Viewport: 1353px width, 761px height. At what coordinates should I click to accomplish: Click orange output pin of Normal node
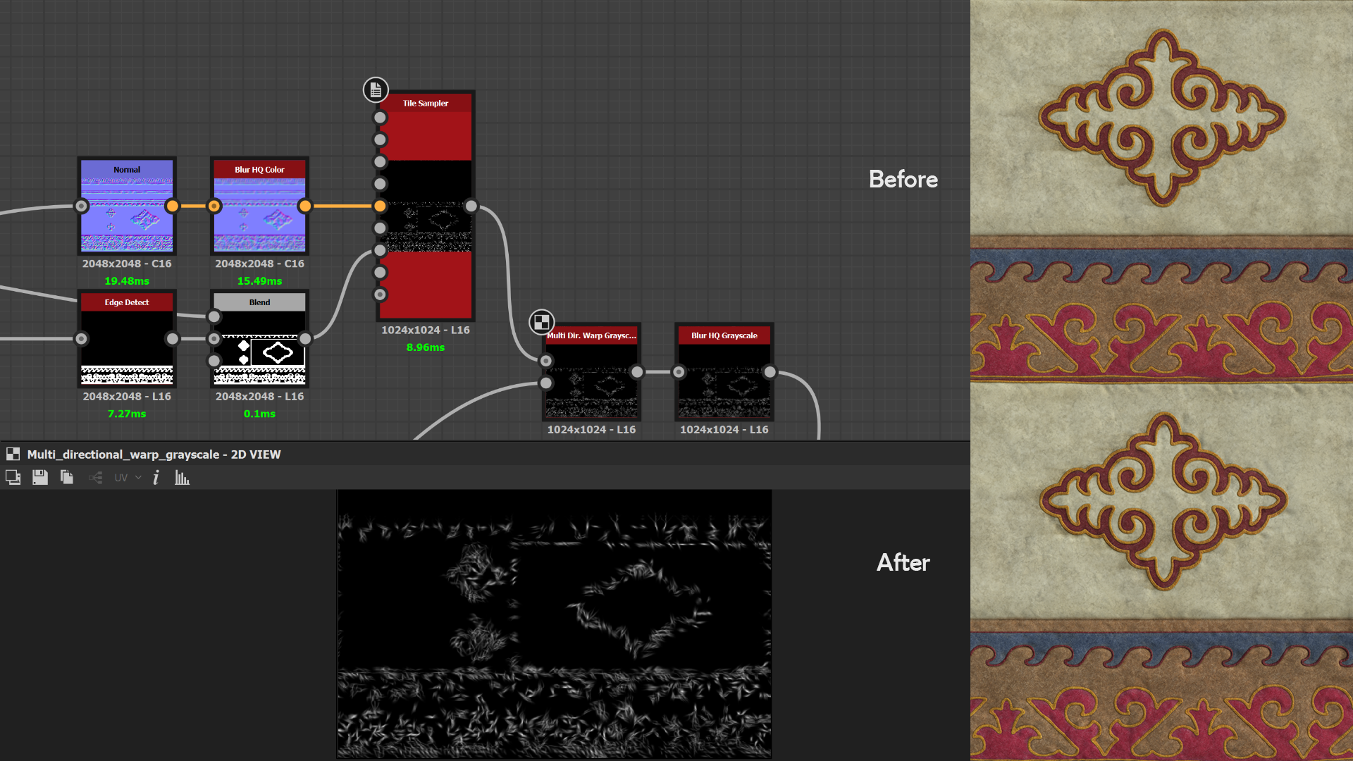172,206
